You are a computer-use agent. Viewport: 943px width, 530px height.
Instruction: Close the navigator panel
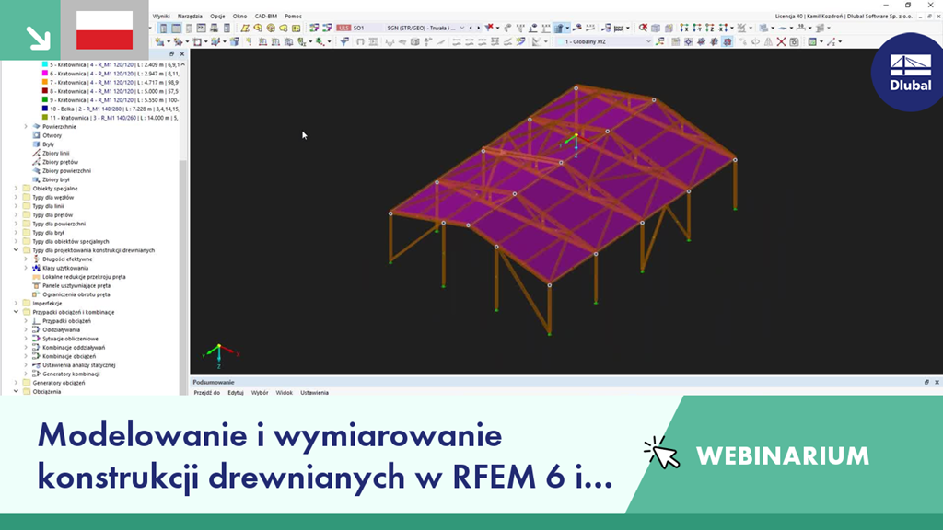[182, 54]
